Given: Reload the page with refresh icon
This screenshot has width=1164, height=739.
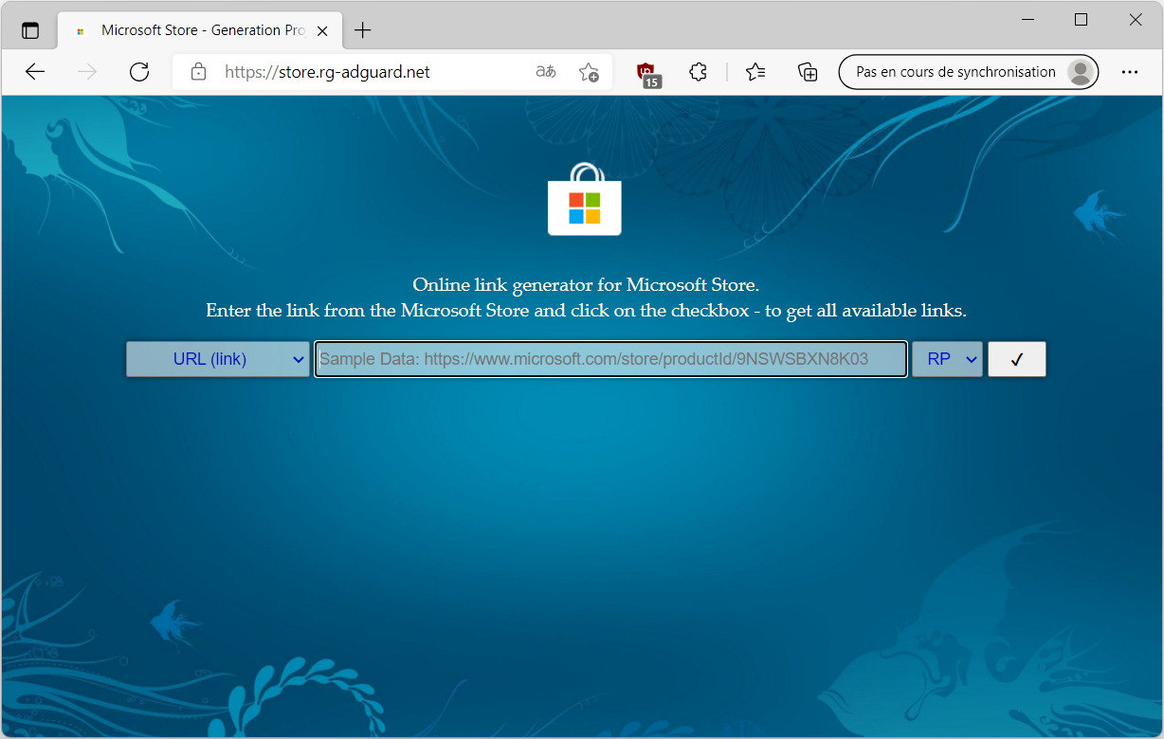Looking at the screenshot, I should point(139,72).
